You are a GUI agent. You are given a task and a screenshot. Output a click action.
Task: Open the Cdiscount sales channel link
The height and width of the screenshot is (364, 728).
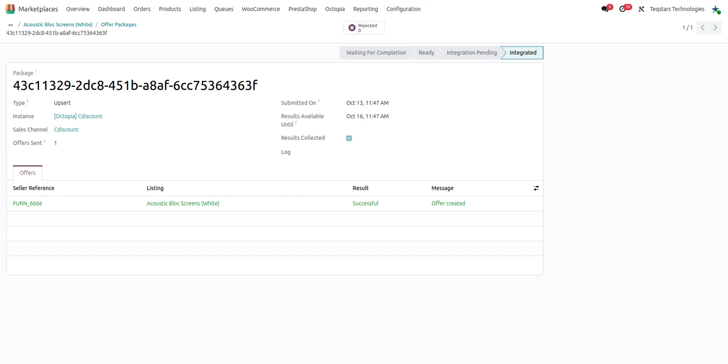(66, 130)
